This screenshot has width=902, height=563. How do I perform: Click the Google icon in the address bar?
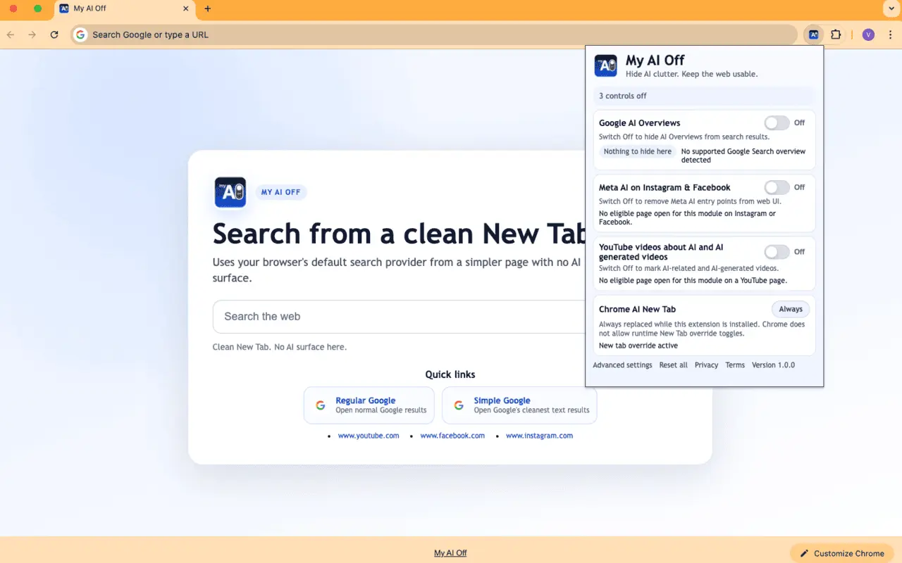pos(80,34)
